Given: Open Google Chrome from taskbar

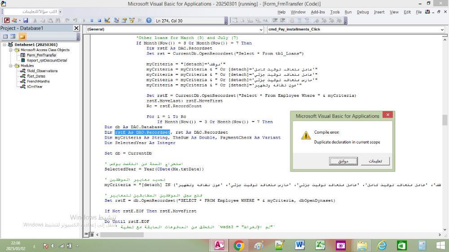Looking at the screenshot, I should pyautogui.click(x=238, y=245).
